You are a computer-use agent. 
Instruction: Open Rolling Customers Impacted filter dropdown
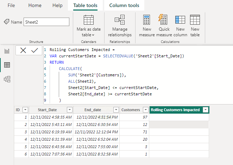pos(206,110)
